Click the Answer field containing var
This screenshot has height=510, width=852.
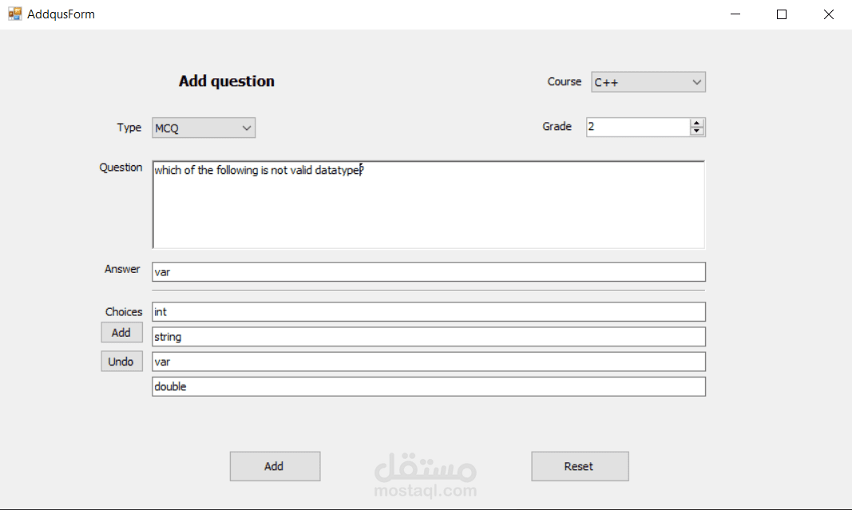tap(428, 272)
